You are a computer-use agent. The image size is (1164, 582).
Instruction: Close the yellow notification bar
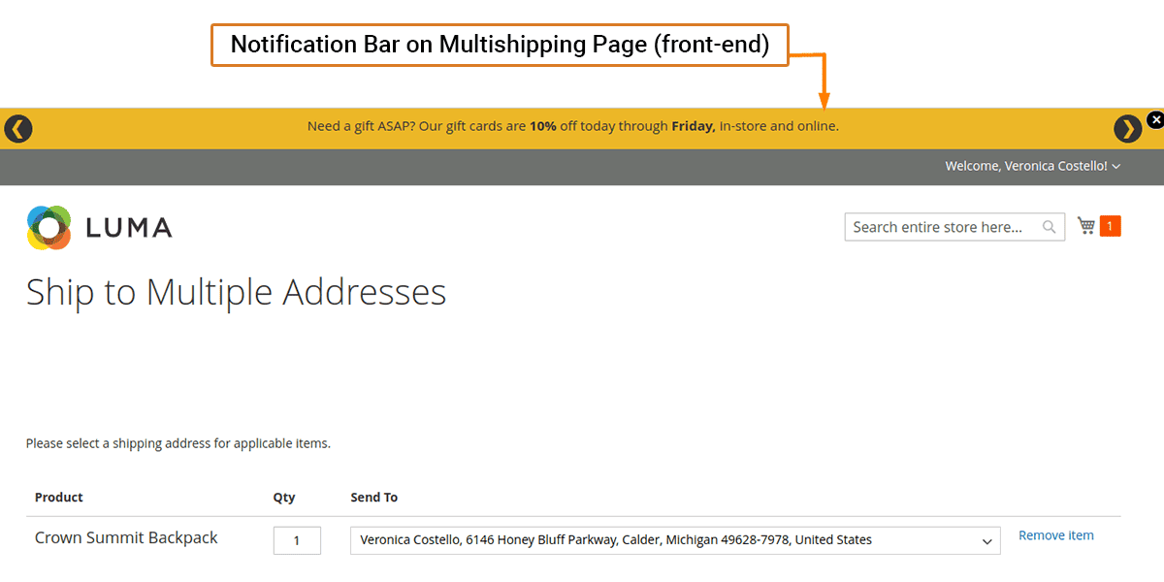(x=1154, y=119)
